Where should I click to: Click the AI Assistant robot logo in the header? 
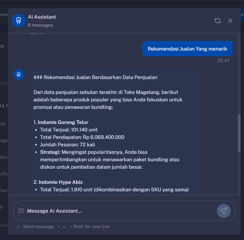click(18, 20)
